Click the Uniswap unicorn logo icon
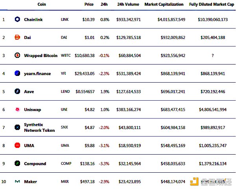 (17, 109)
